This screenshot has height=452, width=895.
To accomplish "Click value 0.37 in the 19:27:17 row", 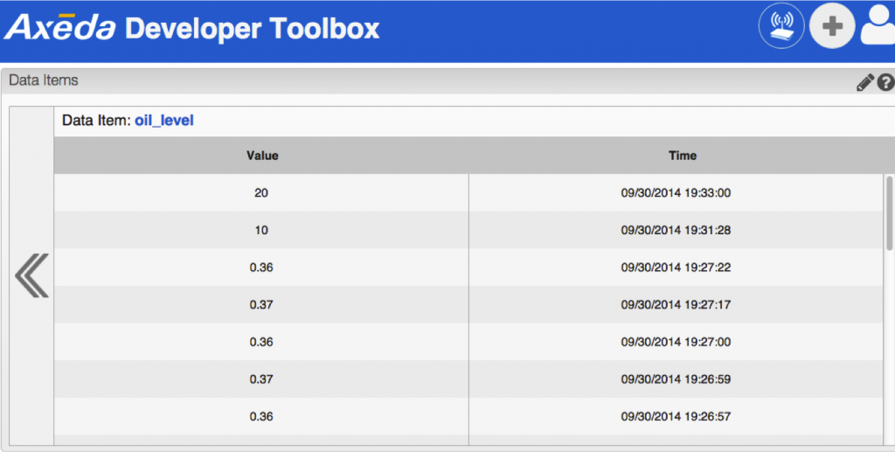I will click(x=261, y=305).
